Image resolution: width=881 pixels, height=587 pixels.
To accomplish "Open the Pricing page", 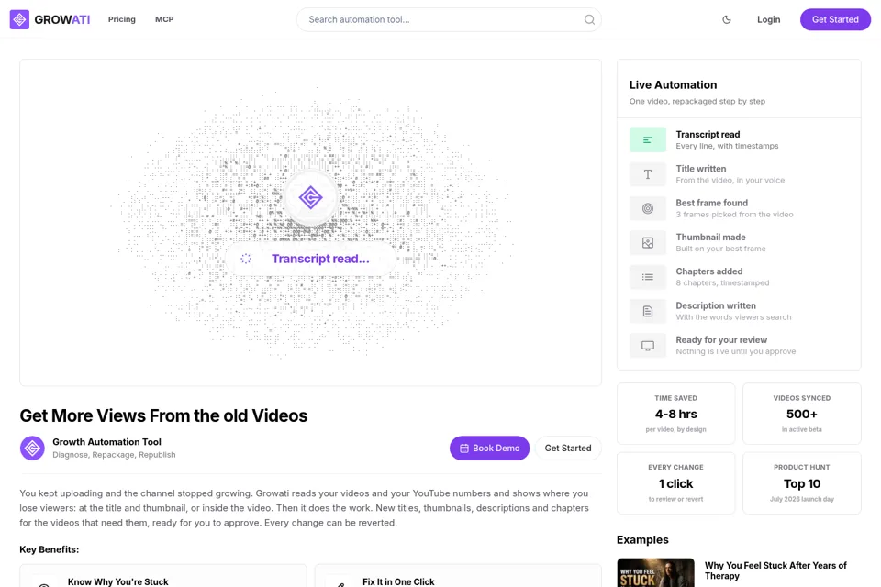I will (122, 19).
